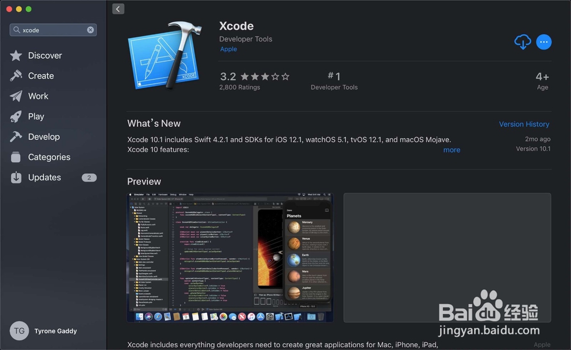Focus the xcode search field

pos(53,30)
